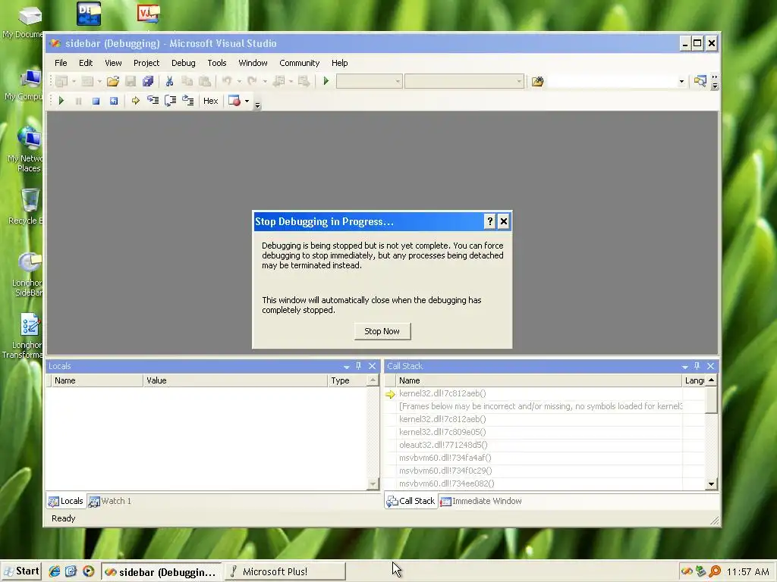Viewport: 777px width, 582px height.
Task: Click the Break All pause icon
Action: [78, 101]
